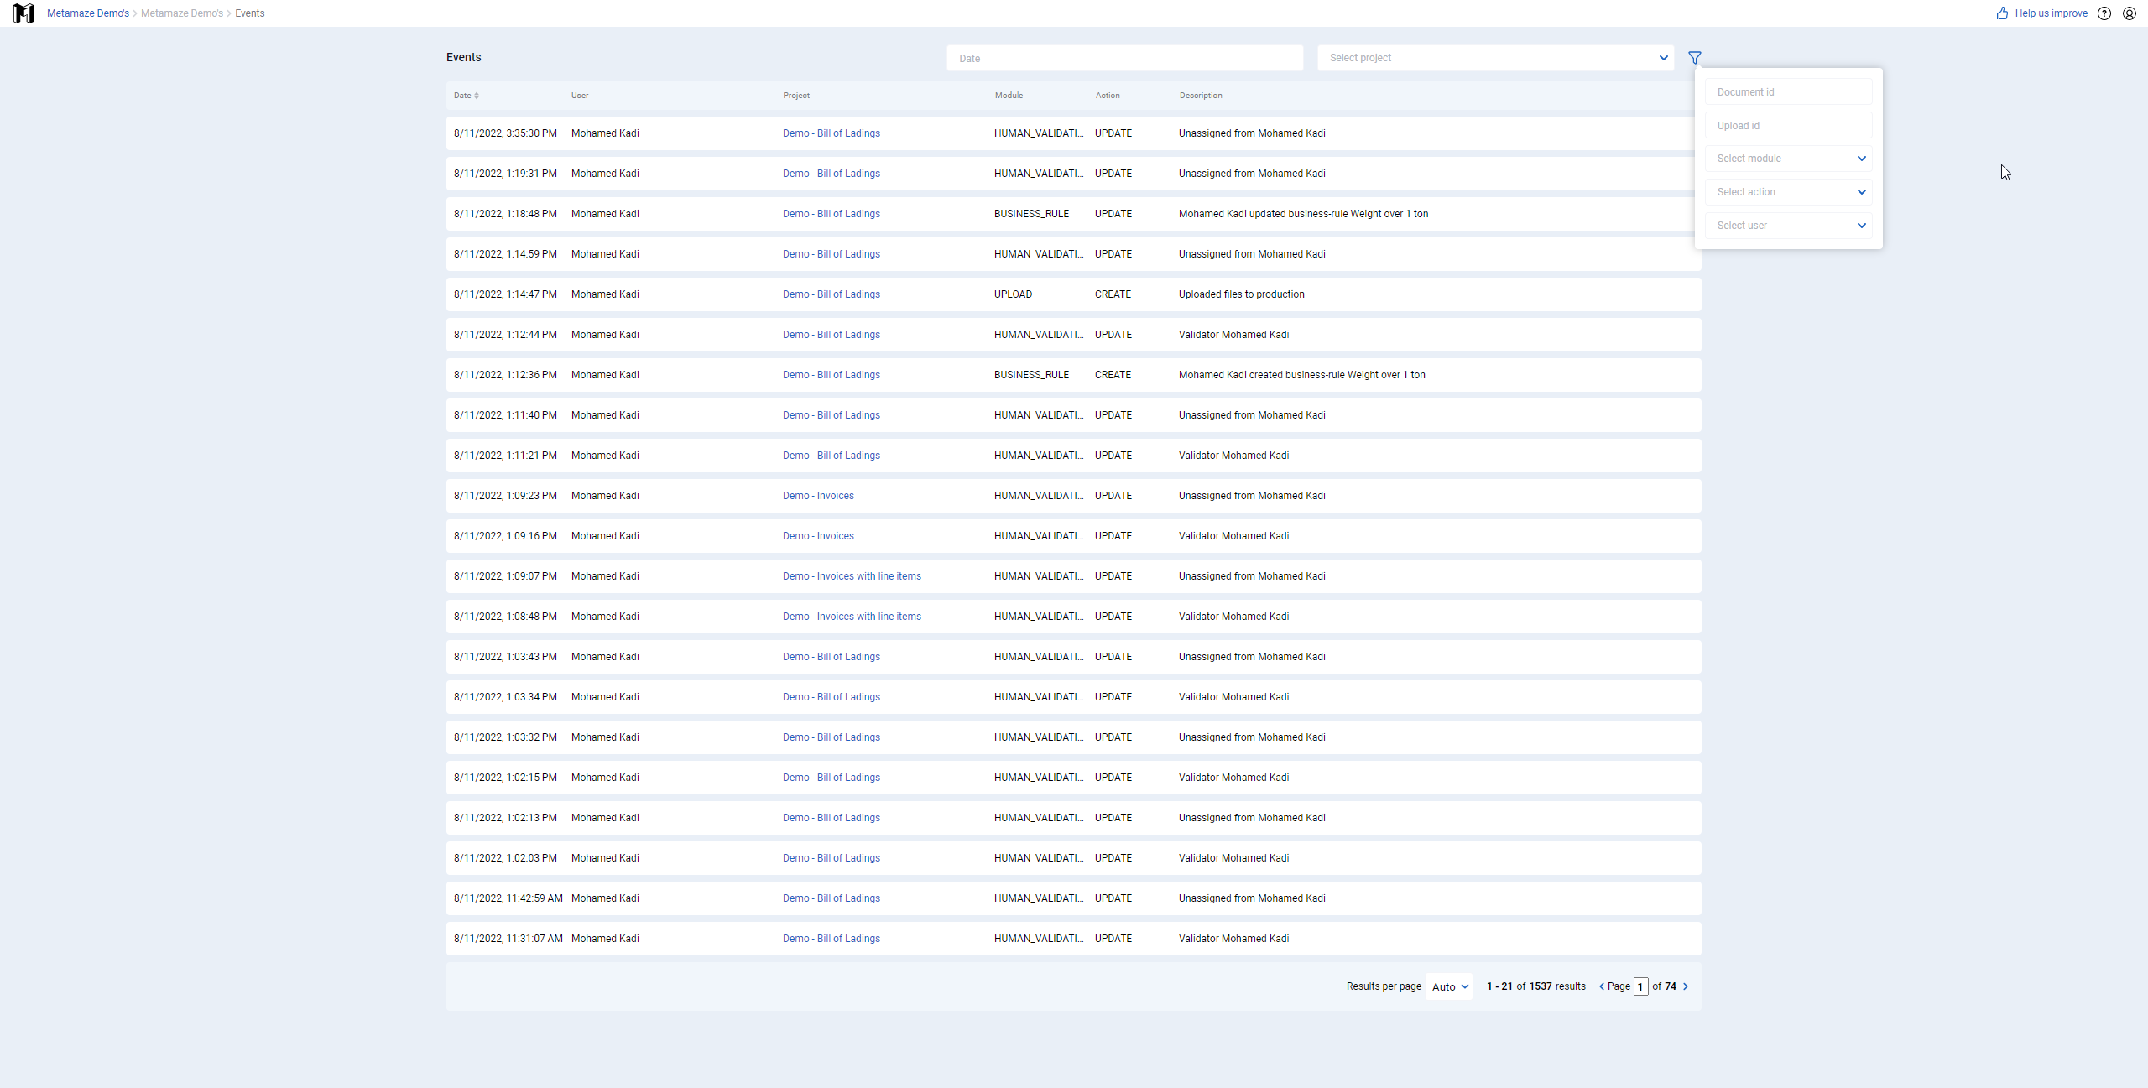Open the Select module dropdown

(1789, 159)
